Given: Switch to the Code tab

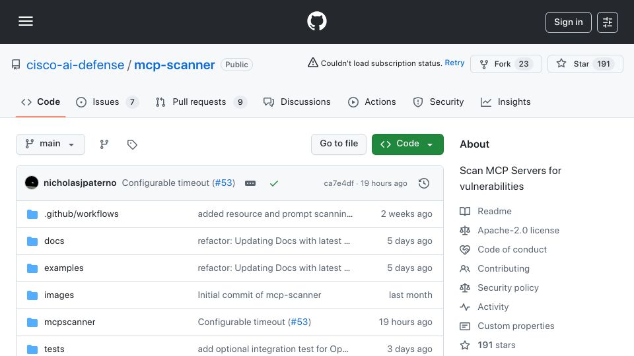Looking at the screenshot, I should tap(40, 102).
